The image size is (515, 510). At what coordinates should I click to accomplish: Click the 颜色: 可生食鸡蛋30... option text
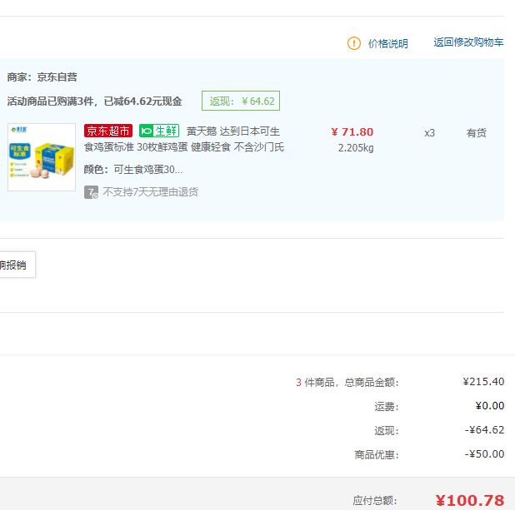133,170
